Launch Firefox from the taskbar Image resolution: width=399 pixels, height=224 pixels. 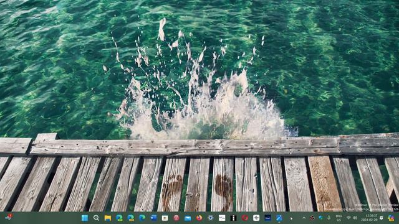pyautogui.click(x=199, y=218)
